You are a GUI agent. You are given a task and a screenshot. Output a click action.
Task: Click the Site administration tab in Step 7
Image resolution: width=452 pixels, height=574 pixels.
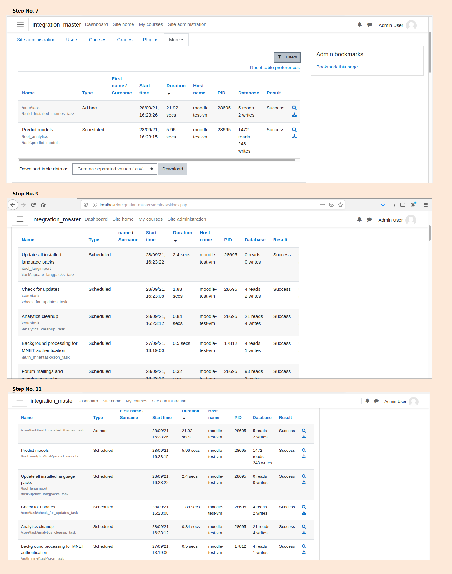(36, 40)
